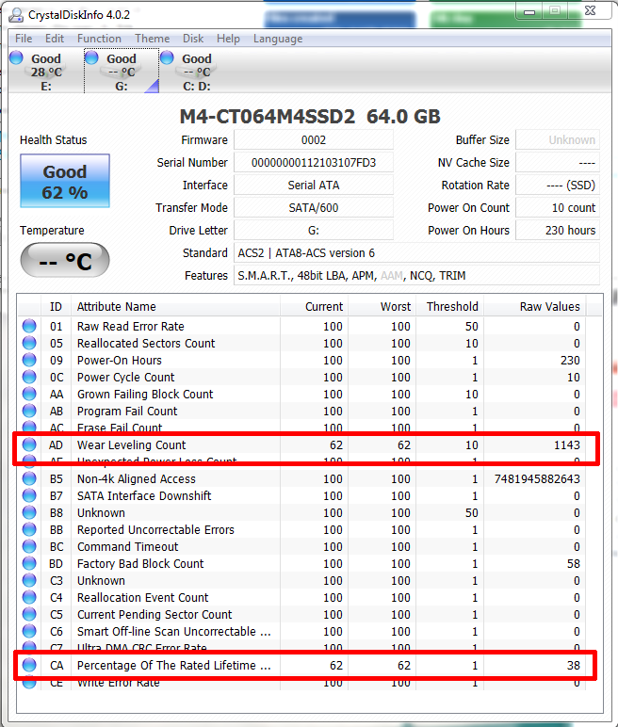Click the status orb on G: drive tab
Image resolution: width=618 pixels, height=727 pixels.
tap(92, 57)
